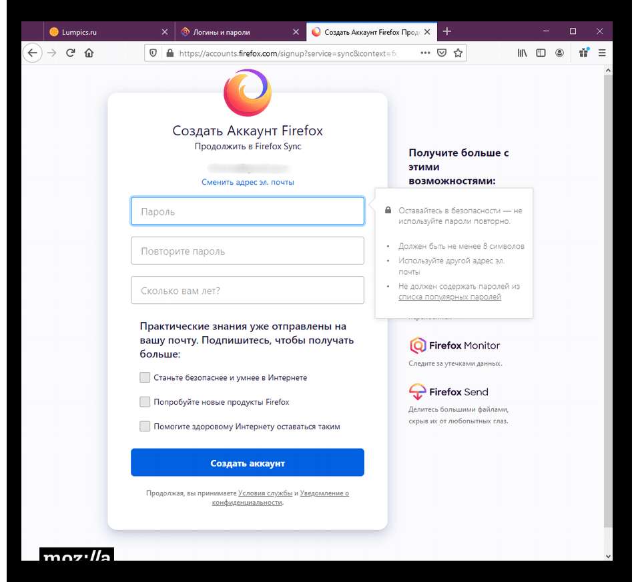Click the Сколько вам лет? field
The height and width of the screenshot is (582, 634).
(x=248, y=291)
